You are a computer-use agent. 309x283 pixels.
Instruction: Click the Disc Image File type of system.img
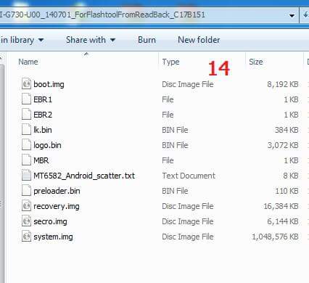188,237
